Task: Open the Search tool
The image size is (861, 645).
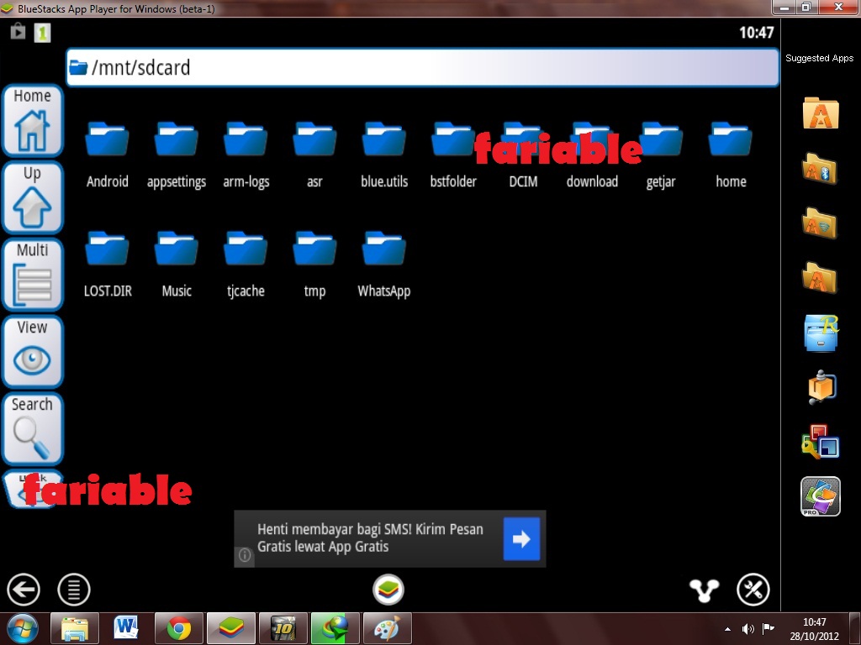Action: pos(33,429)
